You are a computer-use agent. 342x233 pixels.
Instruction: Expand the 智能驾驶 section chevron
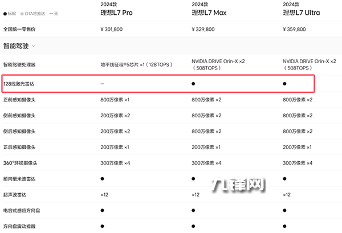pos(34,46)
